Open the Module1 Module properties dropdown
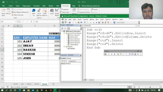This screenshot has height=92, width=163. [80, 58]
